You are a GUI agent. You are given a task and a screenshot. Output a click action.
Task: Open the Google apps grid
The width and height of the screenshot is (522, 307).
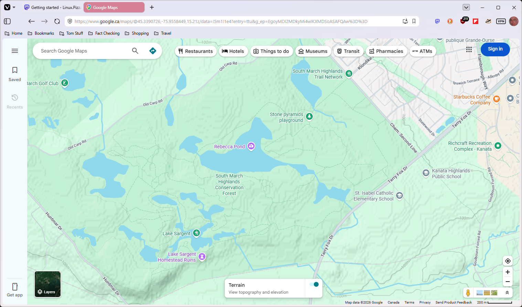click(x=469, y=49)
